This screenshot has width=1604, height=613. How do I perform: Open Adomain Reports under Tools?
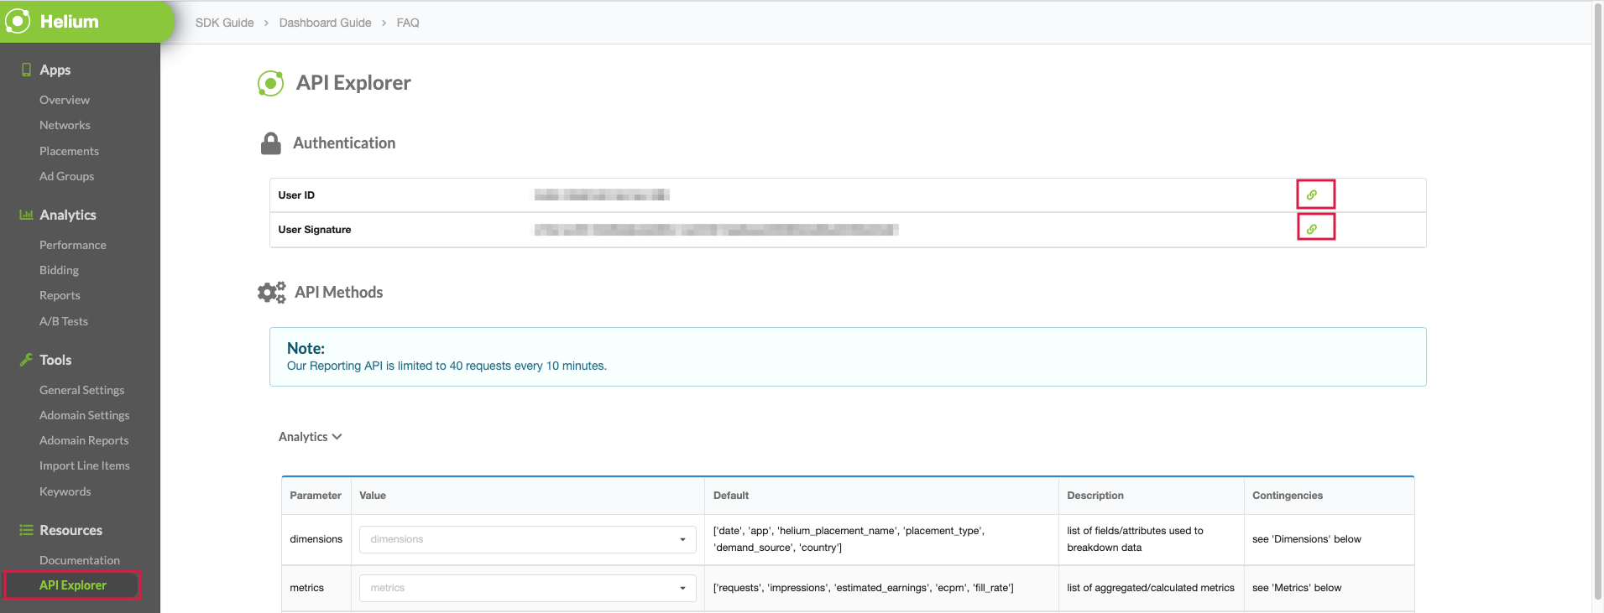(x=84, y=440)
